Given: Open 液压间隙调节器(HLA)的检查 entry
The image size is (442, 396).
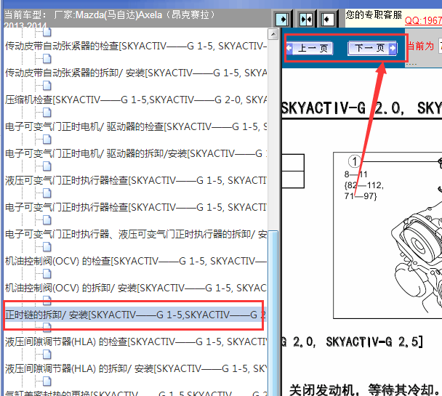Looking at the screenshot, I should 136,342.
